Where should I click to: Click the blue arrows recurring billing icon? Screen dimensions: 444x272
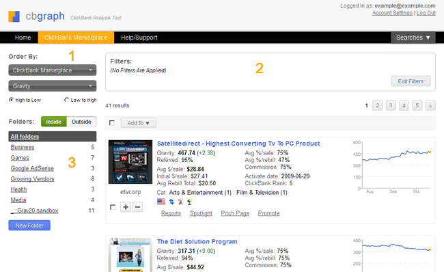[x=171, y=202]
